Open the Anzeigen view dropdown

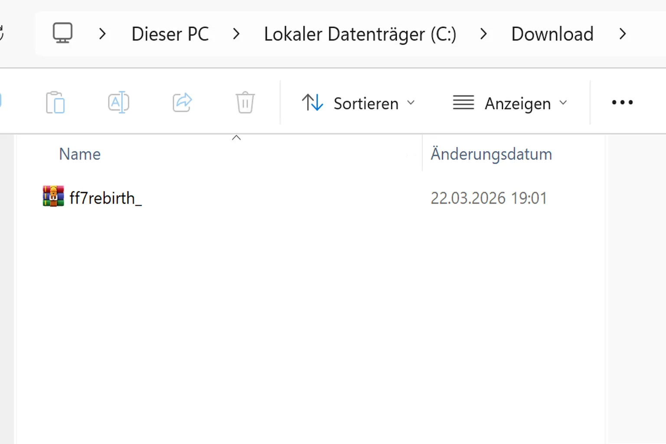510,103
